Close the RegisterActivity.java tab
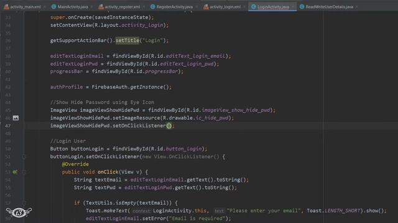398x223 pixels. click(x=197, y=7)
